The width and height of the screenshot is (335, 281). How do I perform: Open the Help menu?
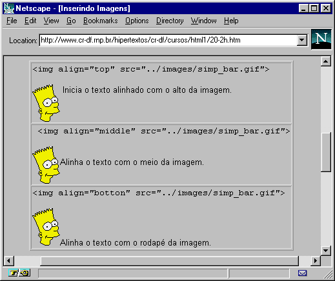tap(231, 21)
